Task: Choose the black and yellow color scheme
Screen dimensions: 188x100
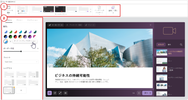Action: (x=20, y=36)
